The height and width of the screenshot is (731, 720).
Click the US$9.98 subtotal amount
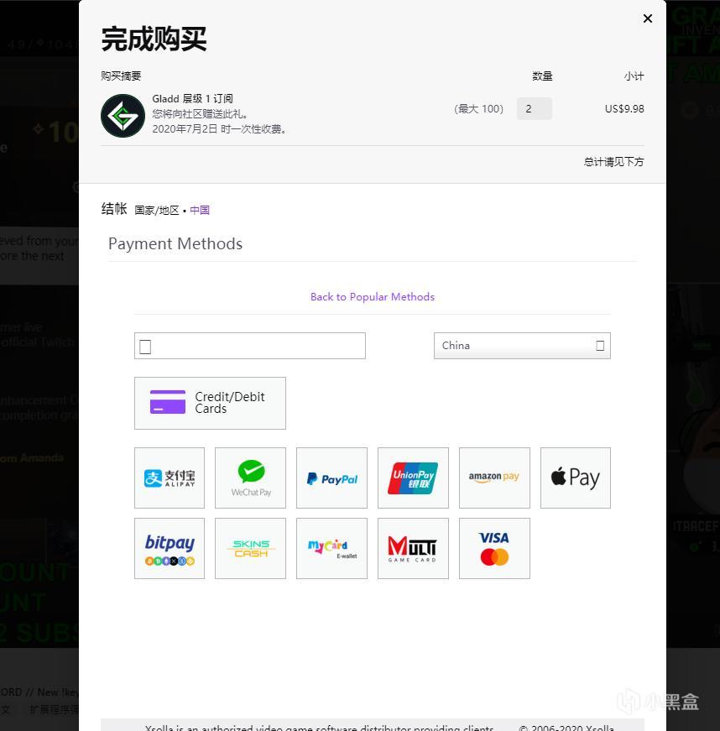coord(624,108)
